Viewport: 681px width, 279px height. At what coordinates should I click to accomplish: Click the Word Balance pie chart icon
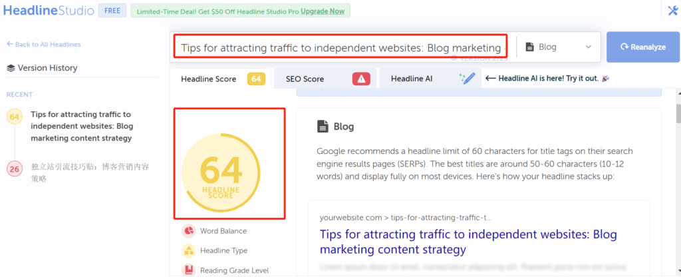coord(189,231)
